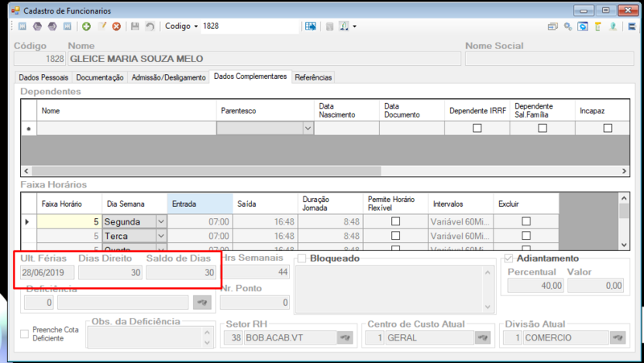
Task: Open Dia Semana dropdown for Segunda
Action: click(x=161, y=221)
